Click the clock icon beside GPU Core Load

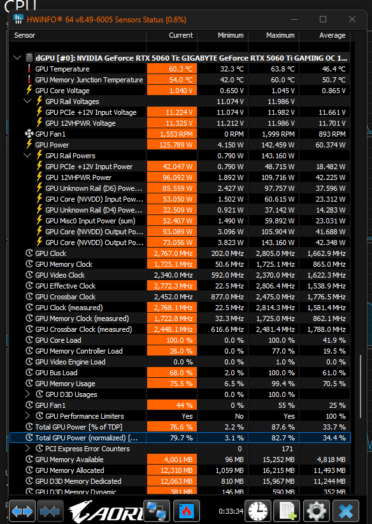pyautogui.click(x=29, y=340)
